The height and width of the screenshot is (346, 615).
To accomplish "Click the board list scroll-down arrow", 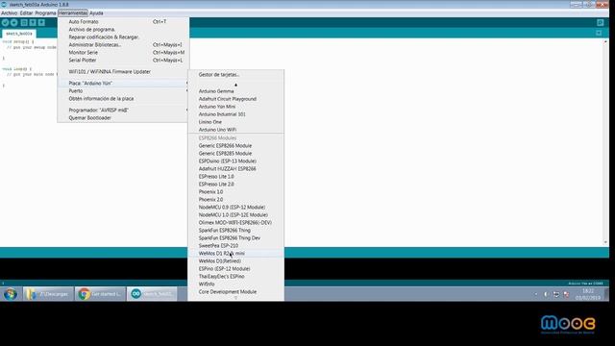I will pos(235,298).
